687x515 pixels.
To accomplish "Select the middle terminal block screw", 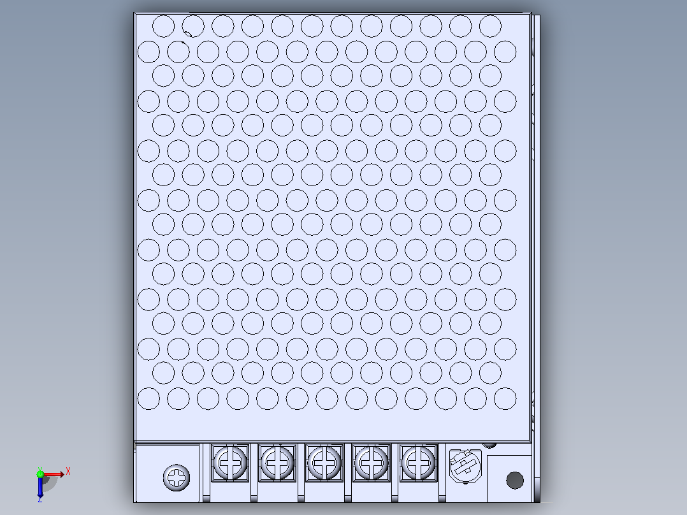I will pyautogui.click(x=324, y=463).
